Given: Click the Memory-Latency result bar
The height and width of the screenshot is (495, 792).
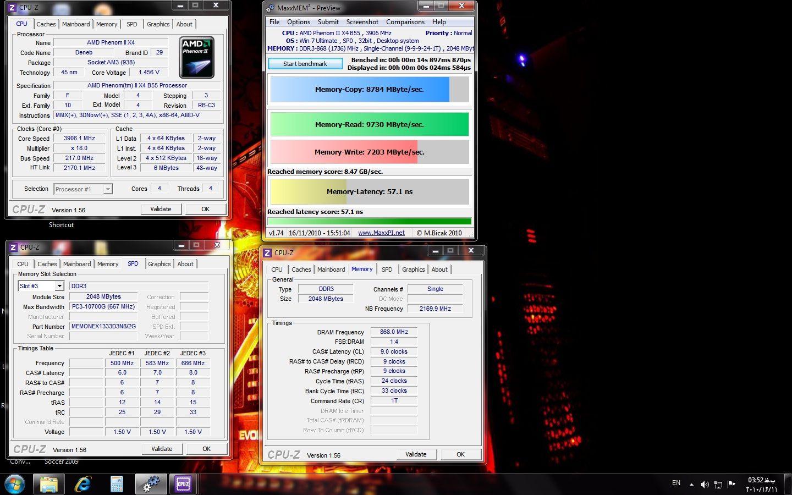Looking at the screenshot, I should click(370, 192).
